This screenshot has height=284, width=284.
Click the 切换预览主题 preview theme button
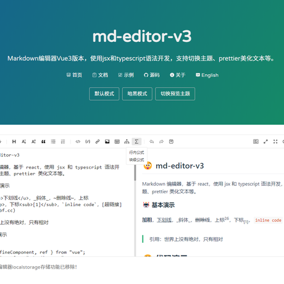(175, 94)
